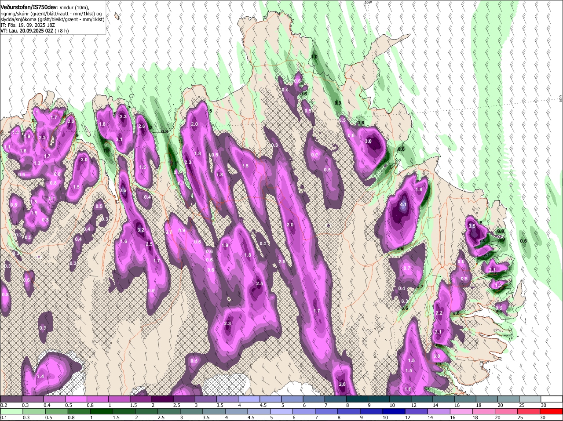Screen dimensions: 563x421
Task: Click the 1.4 value in the bottom-left cell
Action: (x=40, y=377)
